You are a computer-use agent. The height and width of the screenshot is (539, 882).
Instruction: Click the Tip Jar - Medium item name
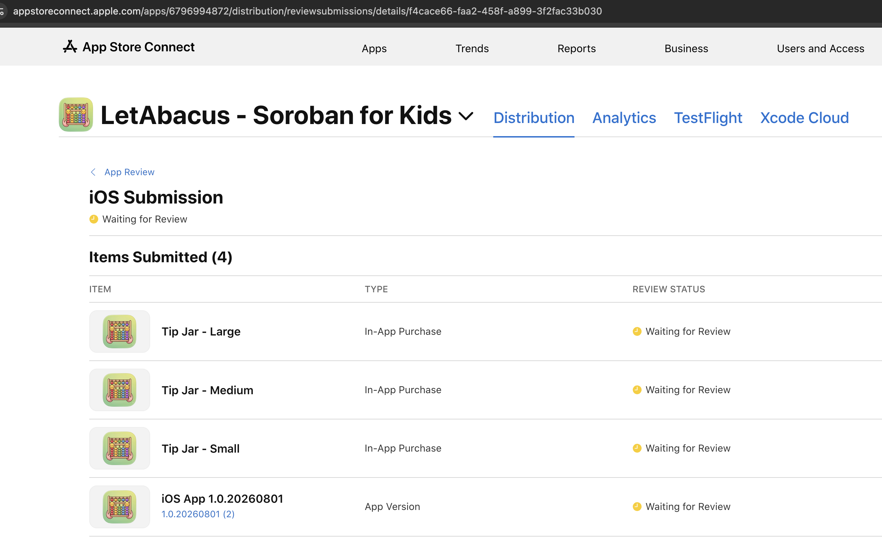[207, 390]
